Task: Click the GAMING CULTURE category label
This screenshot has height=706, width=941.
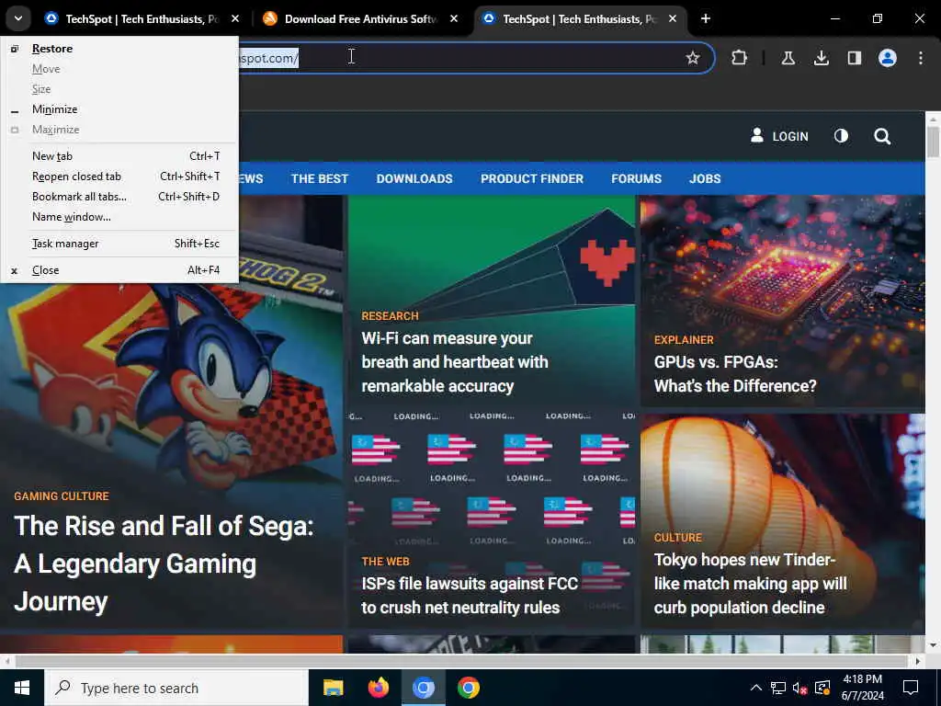Action: click(x=62, y=496)
